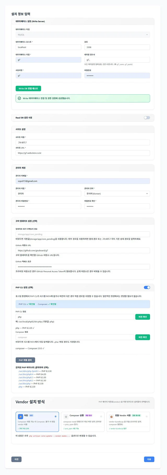This screenshot has height=475, width=167.
Task: Click the Vendor 설치 방식 heading
Action: pos(30,402)
